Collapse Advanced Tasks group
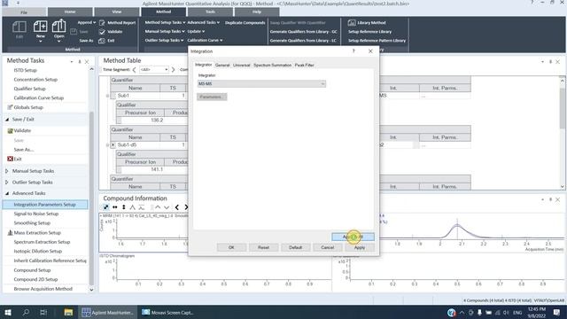Image resolution: width=567 pixels, height=319 pixels. click(x=7, y=193)
